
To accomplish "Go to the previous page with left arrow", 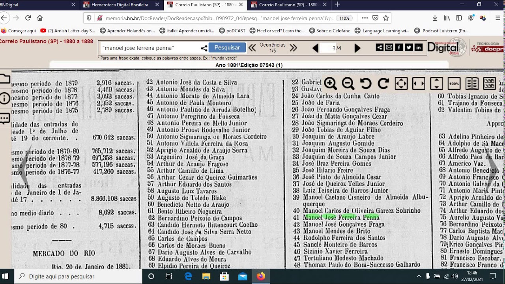I will click(315, 48).
